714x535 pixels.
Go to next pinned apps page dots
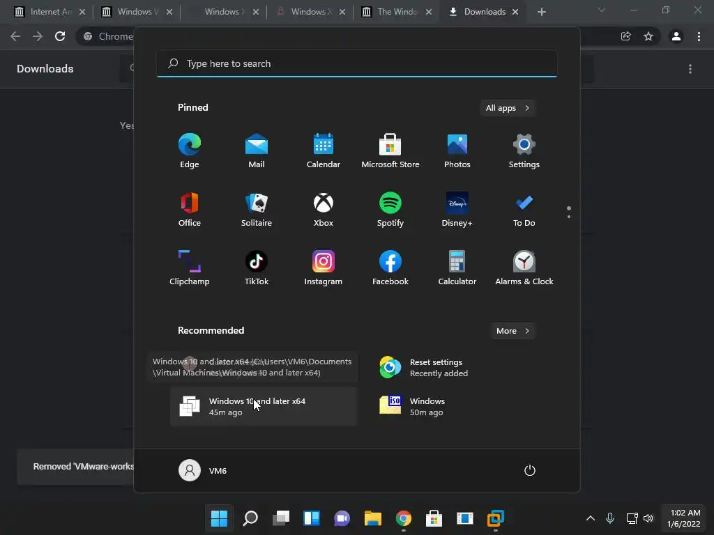coord(569,212)
